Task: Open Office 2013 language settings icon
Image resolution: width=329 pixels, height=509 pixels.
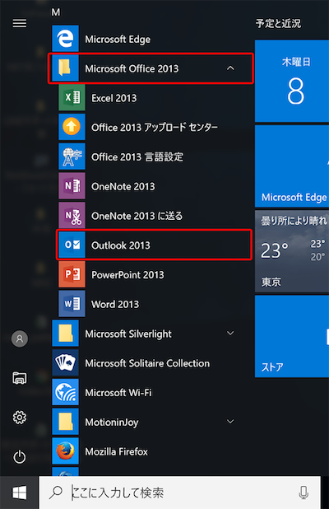Action: tap(72, 156)
